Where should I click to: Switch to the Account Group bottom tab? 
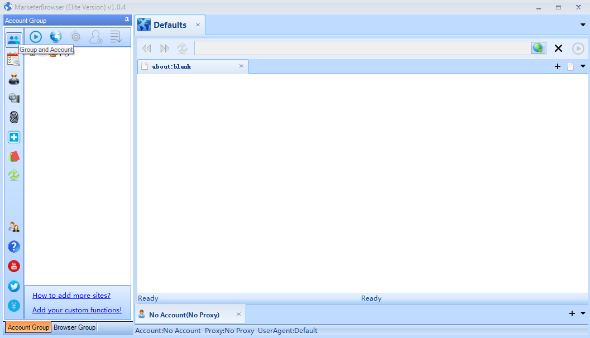coord(28,327)
